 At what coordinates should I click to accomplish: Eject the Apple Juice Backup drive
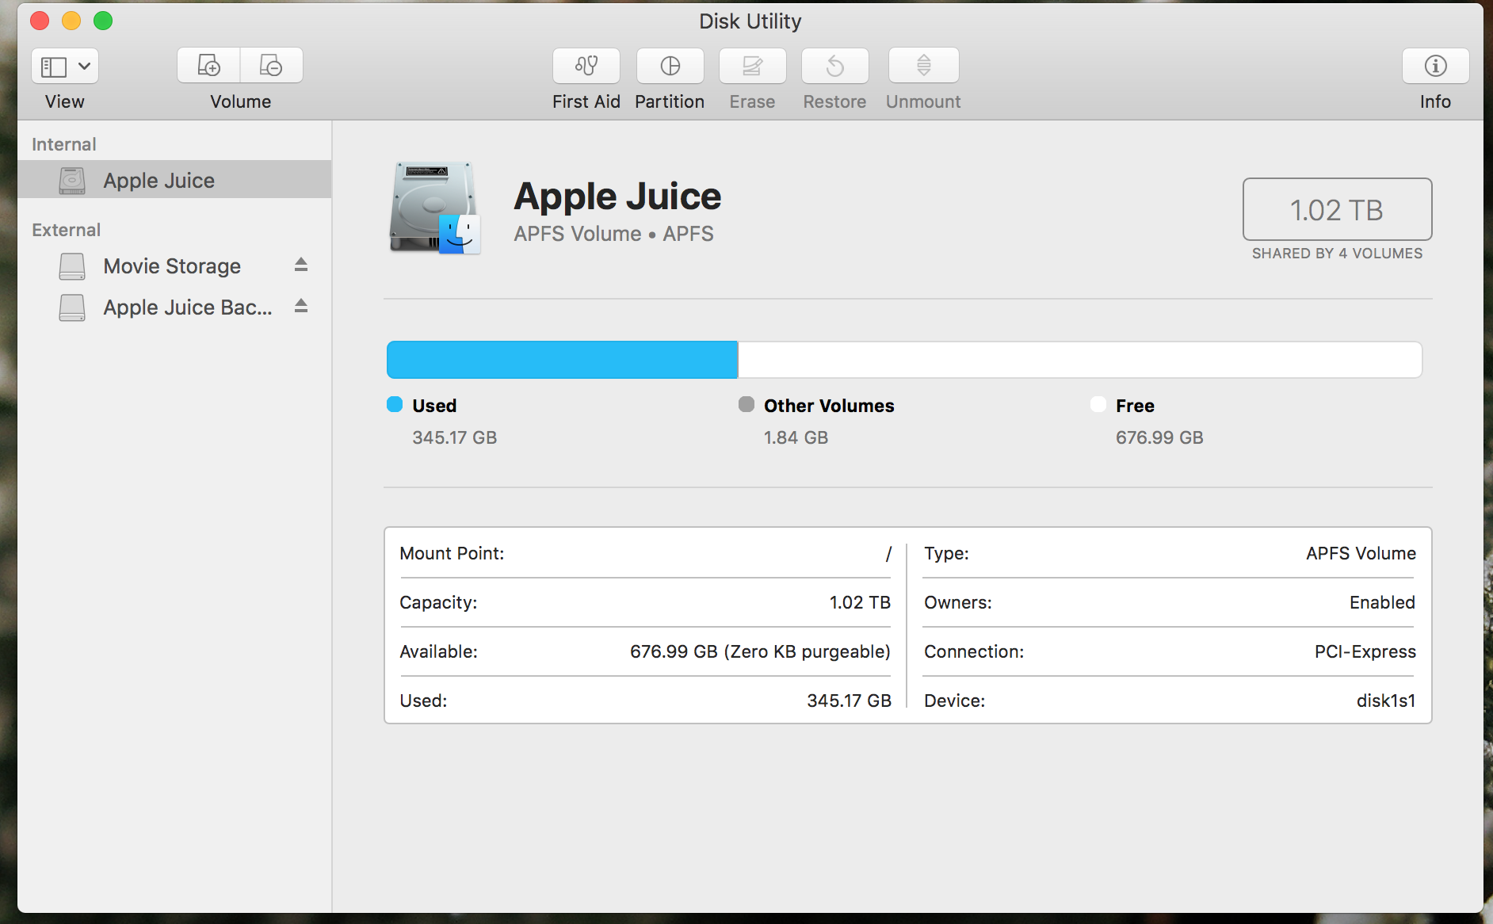coord(301,306)
